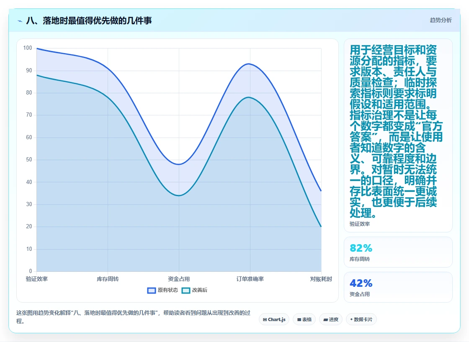
Task: Click the Chart.js tag
Action: (x=274, y=319)
